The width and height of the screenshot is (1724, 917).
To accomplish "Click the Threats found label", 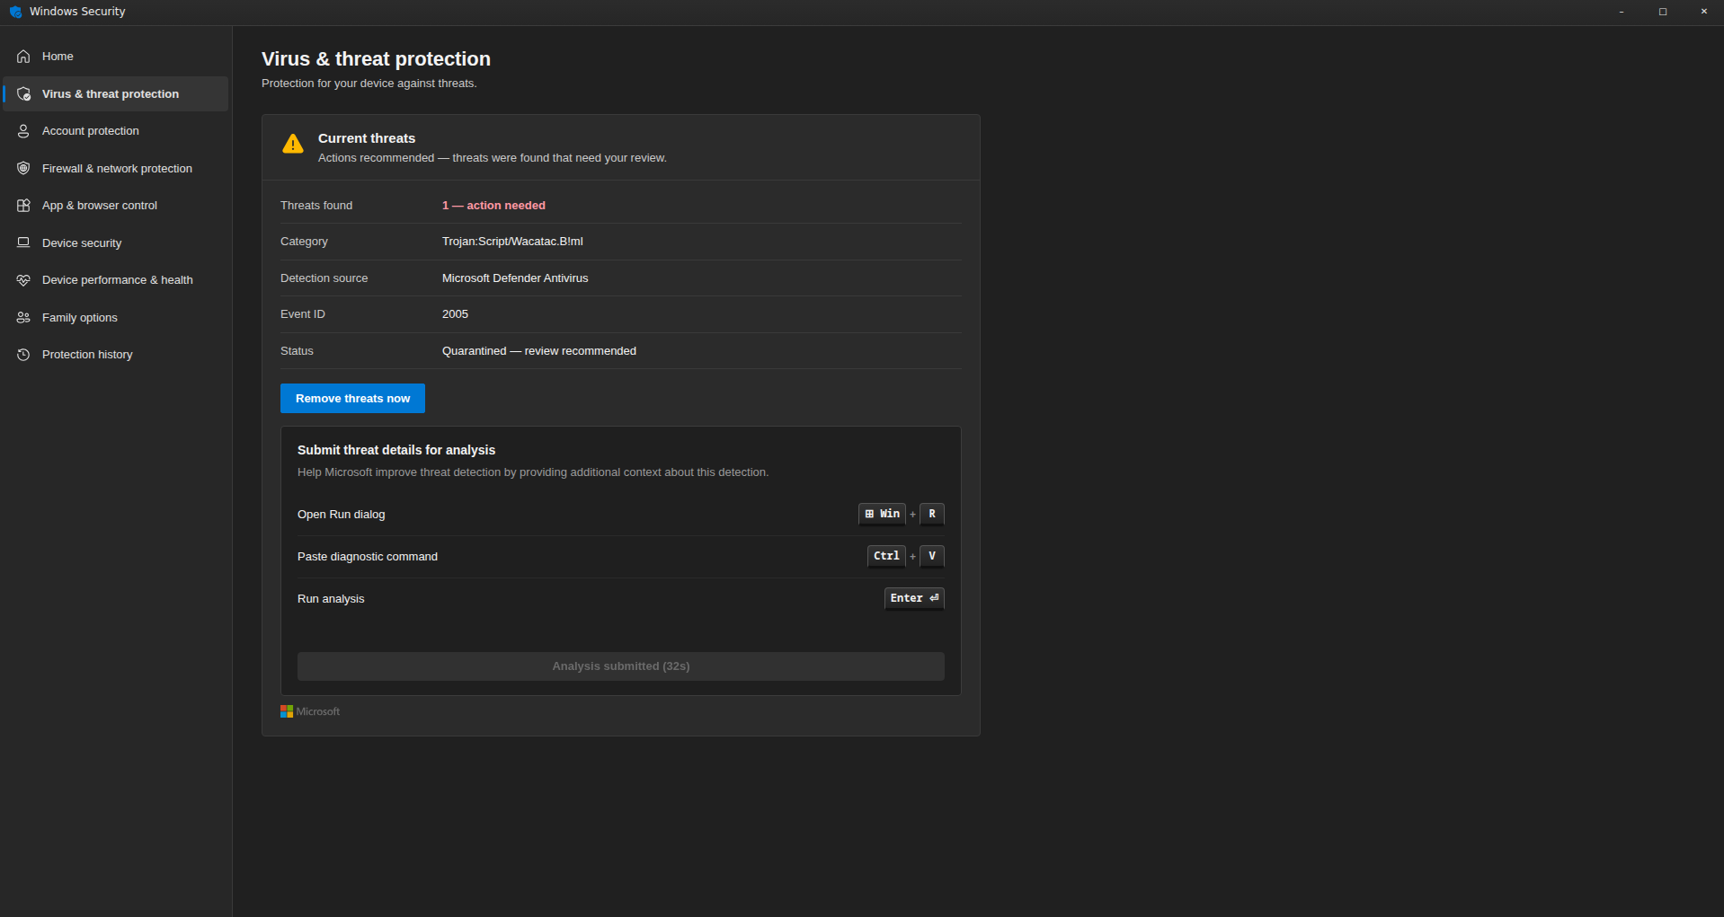I will (x=316, y=206).
